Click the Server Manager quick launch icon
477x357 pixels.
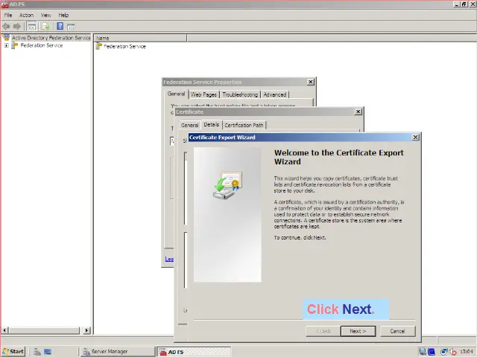[x=37, y=352]
